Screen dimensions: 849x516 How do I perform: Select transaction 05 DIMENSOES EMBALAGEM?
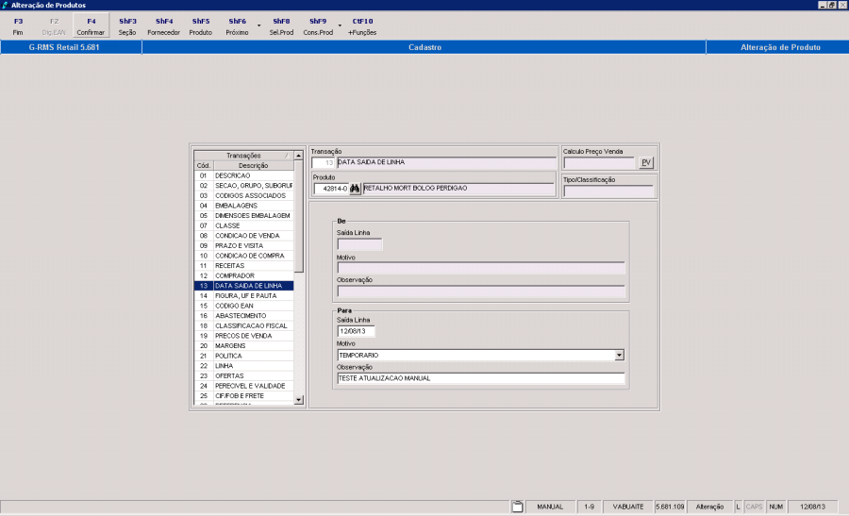click(243, 215)
